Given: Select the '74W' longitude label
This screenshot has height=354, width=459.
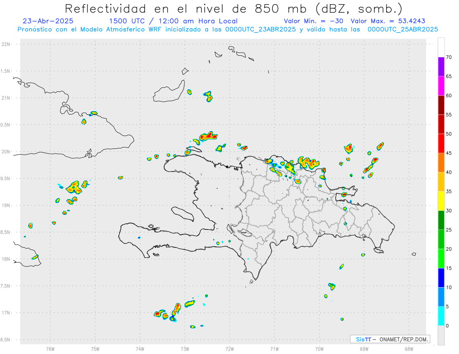Looking at the screenshot, I should [x=140, y=348].
